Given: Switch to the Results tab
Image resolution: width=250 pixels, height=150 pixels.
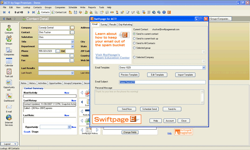Looking at the screenshot, I should coord(113,25).
